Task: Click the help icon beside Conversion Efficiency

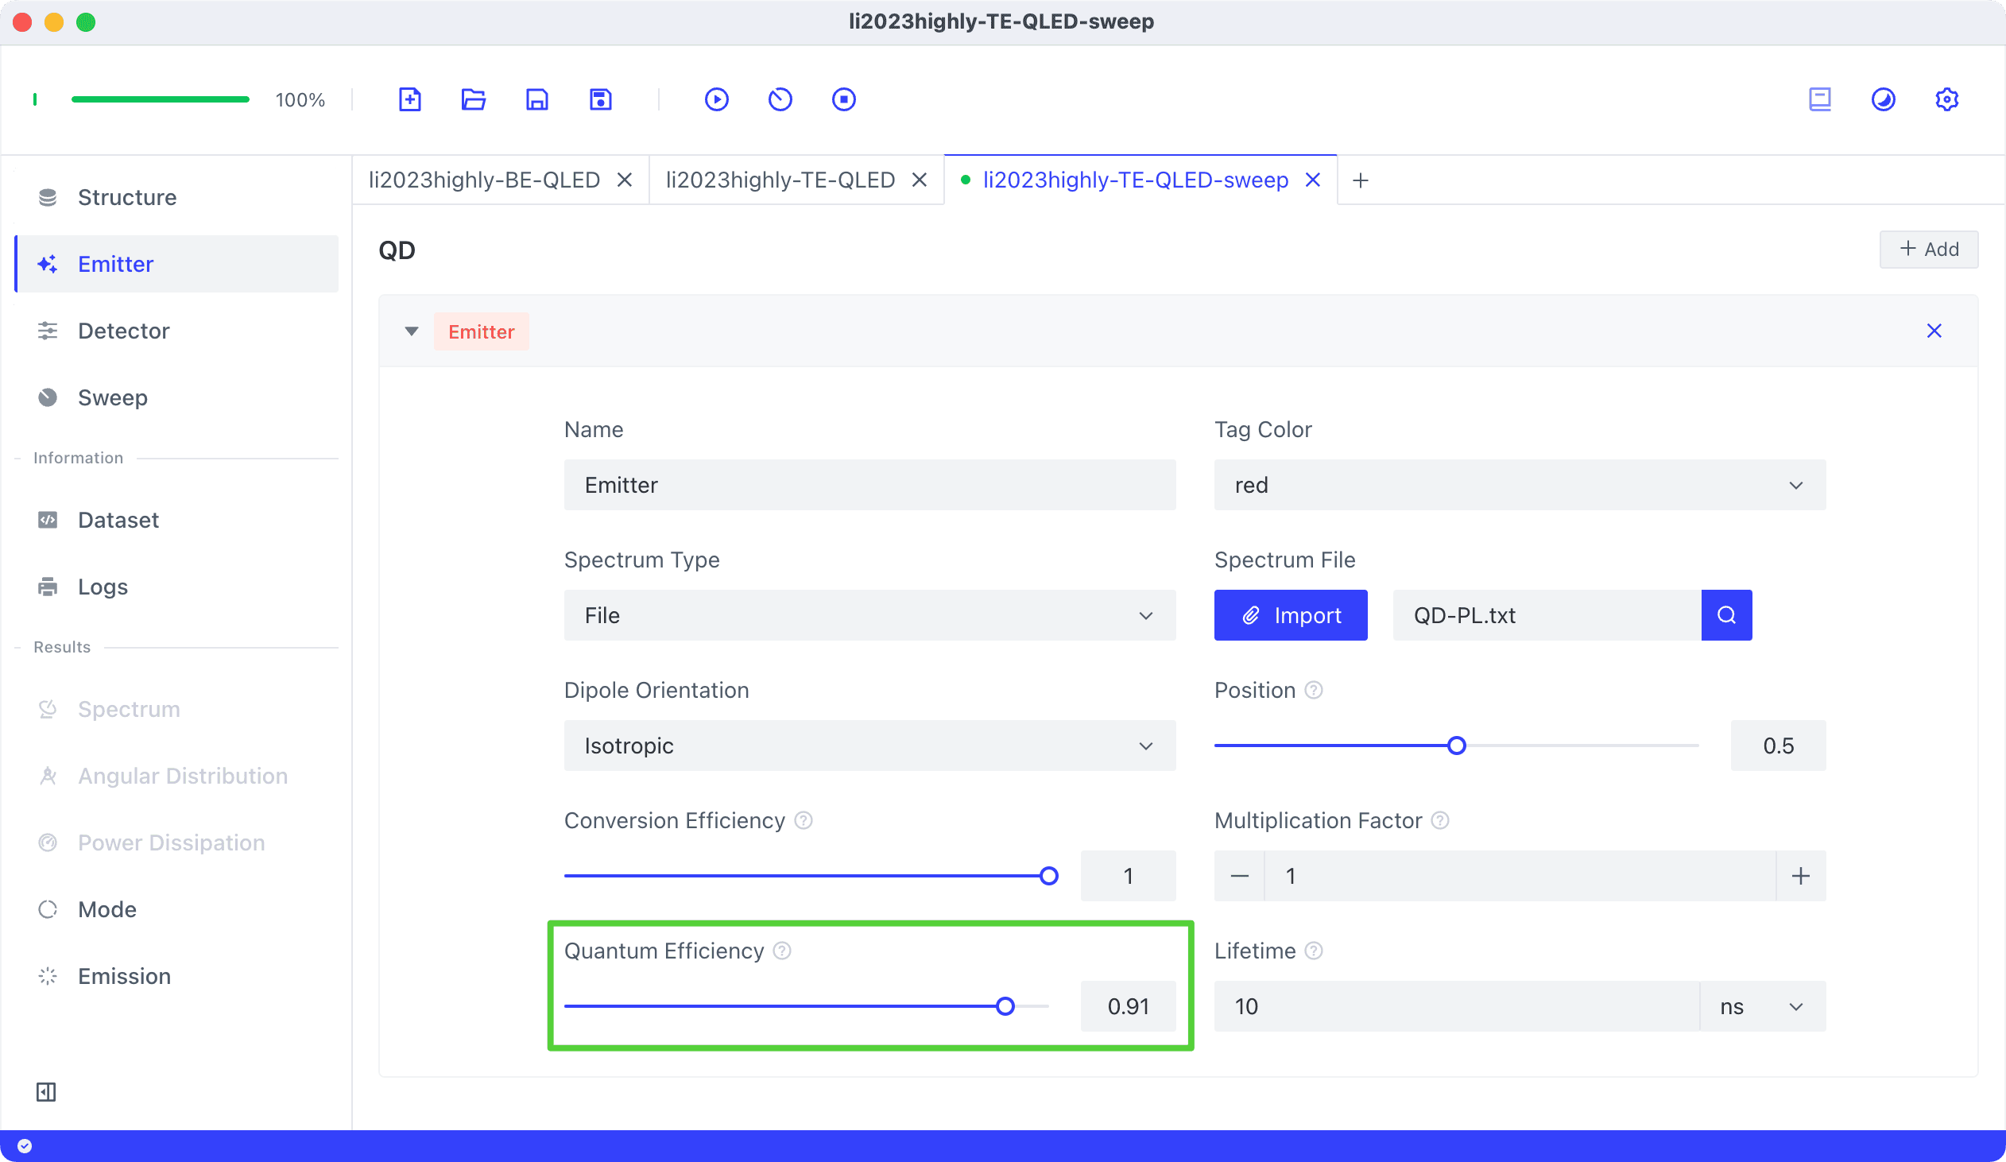Action: pos(804,820)
